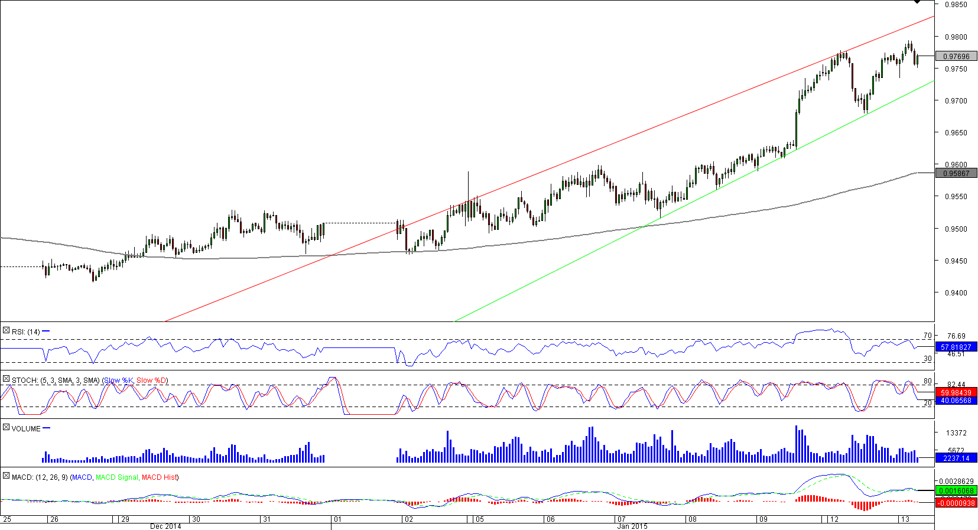Click the current price label 0.97696

click(956, 57)
